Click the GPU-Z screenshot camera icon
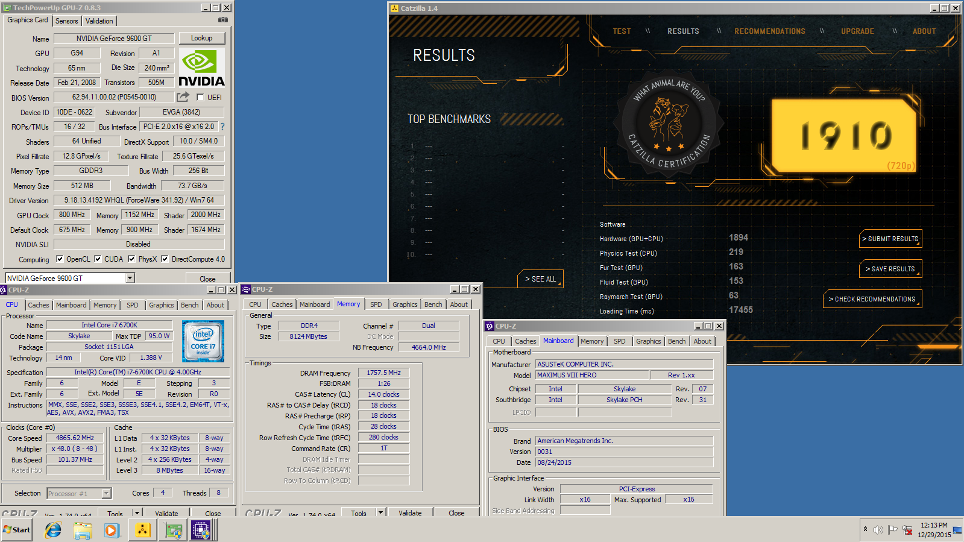 (x=223, y=20)
